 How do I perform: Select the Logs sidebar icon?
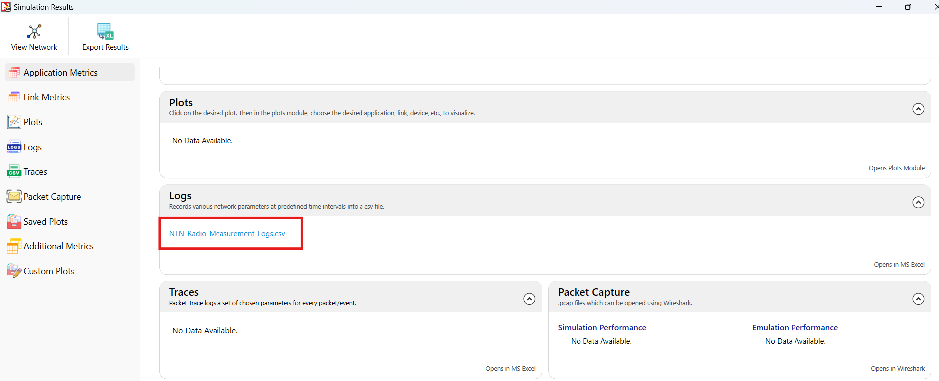(x=14, y=147)
